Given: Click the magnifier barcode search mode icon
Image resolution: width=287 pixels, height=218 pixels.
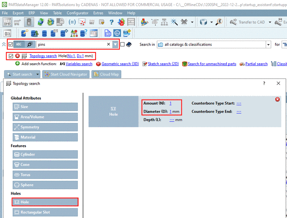Looking at the screenshot, I should pos(29,44).
